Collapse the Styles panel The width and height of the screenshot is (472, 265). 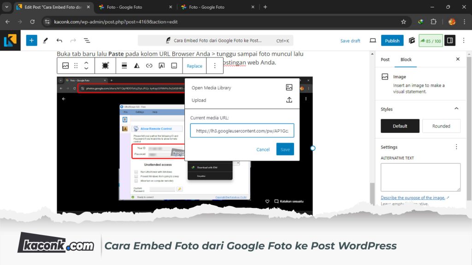(456, 109)
